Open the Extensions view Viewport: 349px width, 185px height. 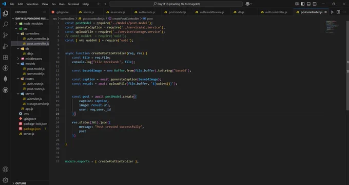(5, 57)
